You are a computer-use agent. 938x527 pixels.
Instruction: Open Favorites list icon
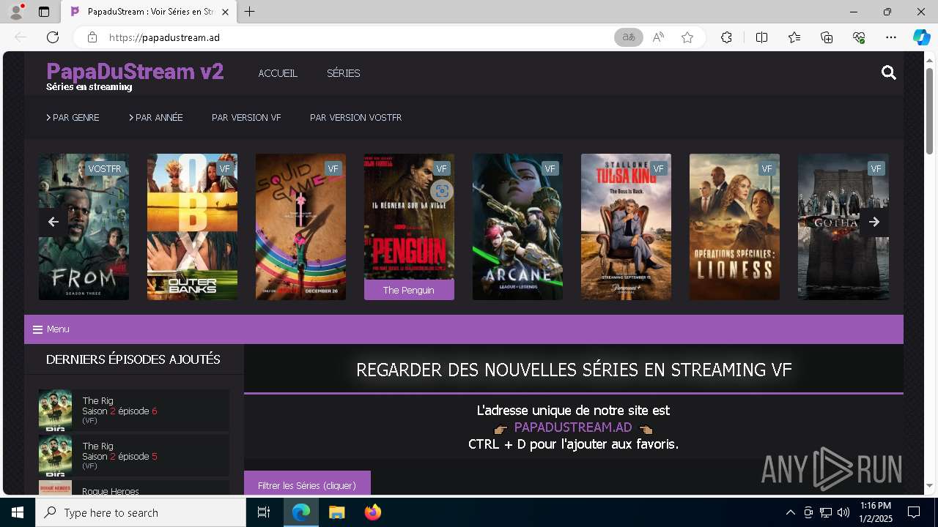(x=794, y=37)
